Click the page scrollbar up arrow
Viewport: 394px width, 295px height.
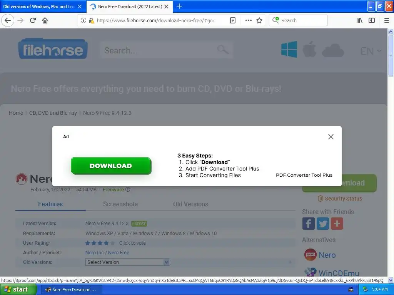pyautogui.click(x=391, y=31)
